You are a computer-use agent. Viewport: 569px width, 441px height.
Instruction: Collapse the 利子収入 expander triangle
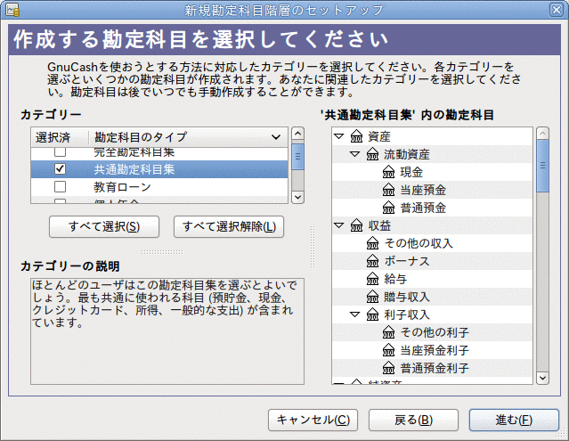click(x=355, y=314)
